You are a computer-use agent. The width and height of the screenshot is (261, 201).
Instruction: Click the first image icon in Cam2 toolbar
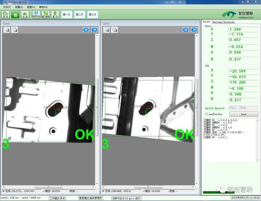[107, 30]
